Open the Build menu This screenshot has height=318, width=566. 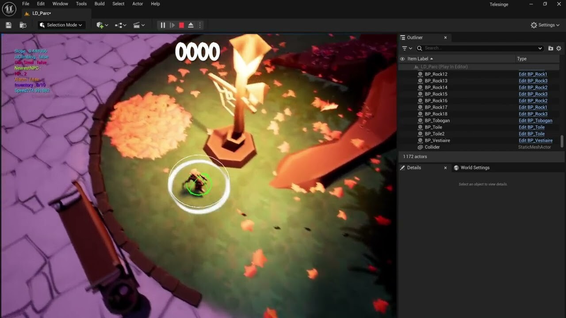tap(99, 4)
